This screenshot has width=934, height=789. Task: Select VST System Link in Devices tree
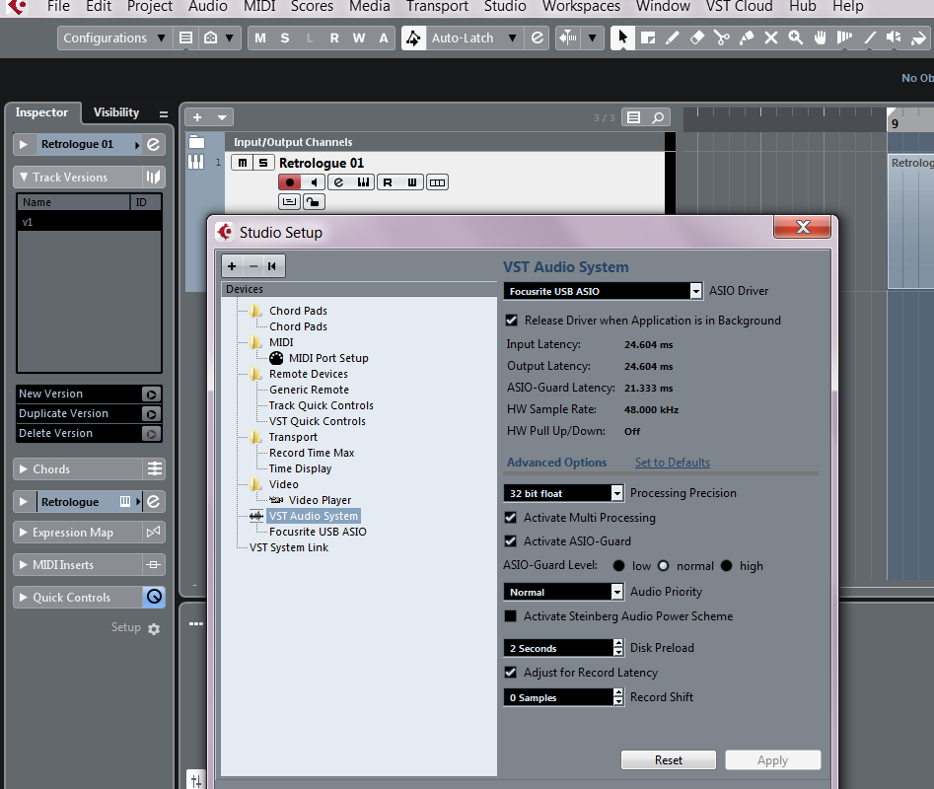[x=289, y=547]
